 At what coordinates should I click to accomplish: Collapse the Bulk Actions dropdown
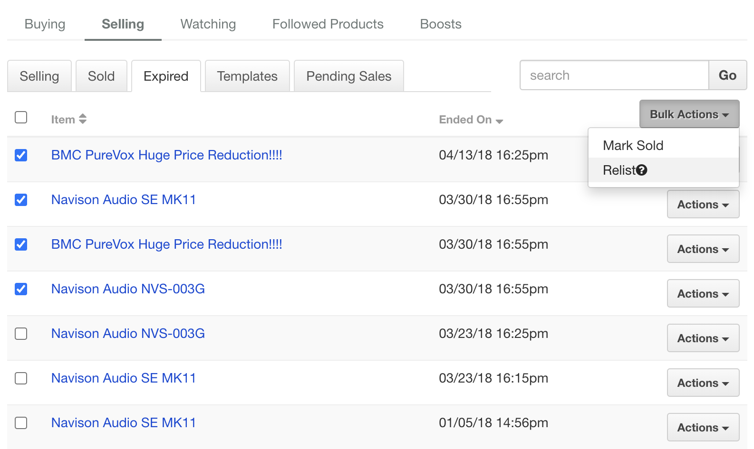[x=689, y=114]
